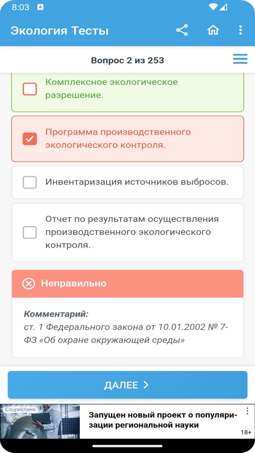Open the hamburger question list menu
The image size is (255, 453).
click(x=240, y=59)
